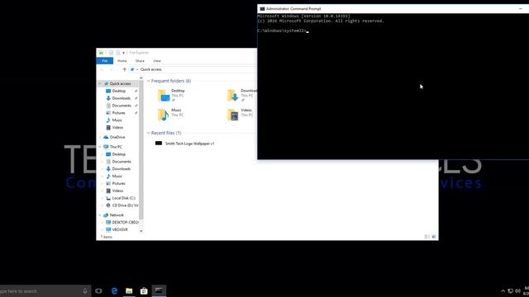This screenshot has height=297, width=529.
Task: Select Documents under This PC
Action: 122,162
